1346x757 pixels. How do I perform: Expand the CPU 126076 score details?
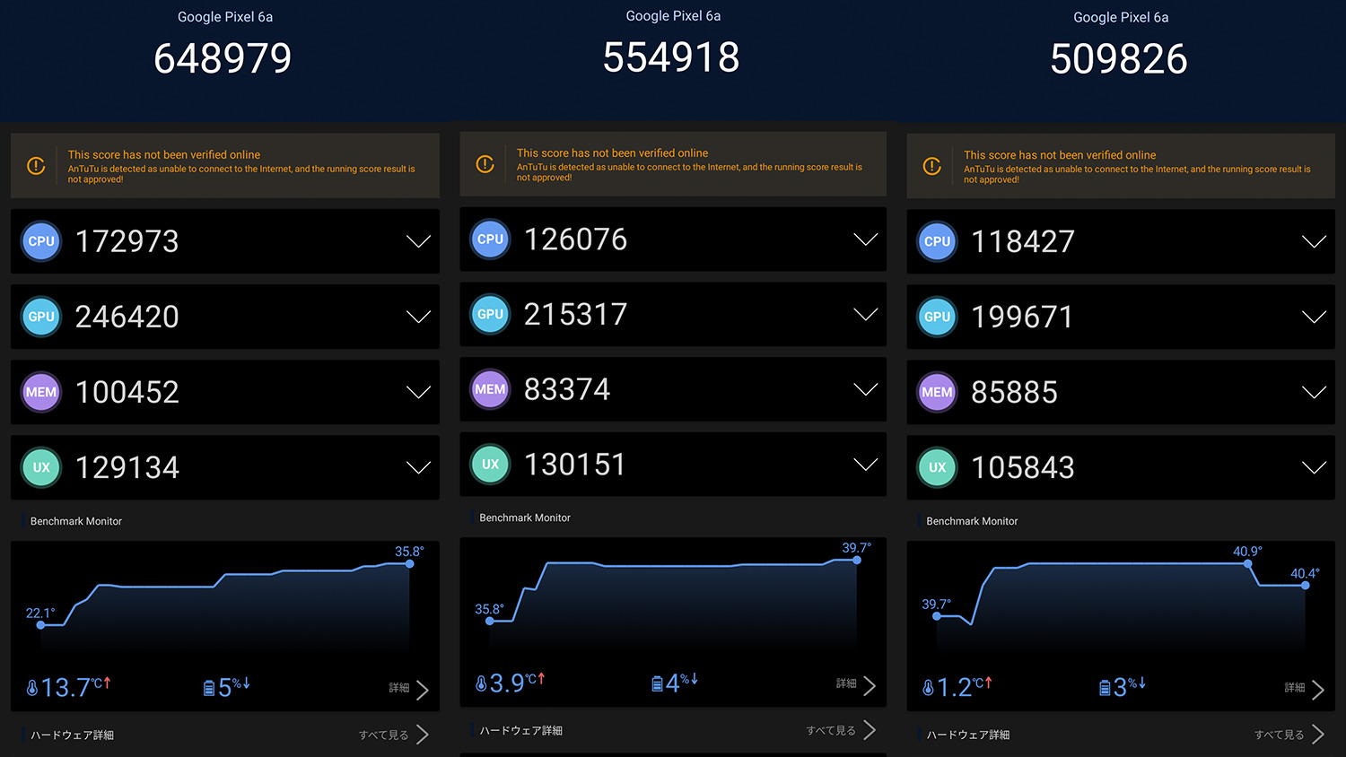click(x=865, y=239)
